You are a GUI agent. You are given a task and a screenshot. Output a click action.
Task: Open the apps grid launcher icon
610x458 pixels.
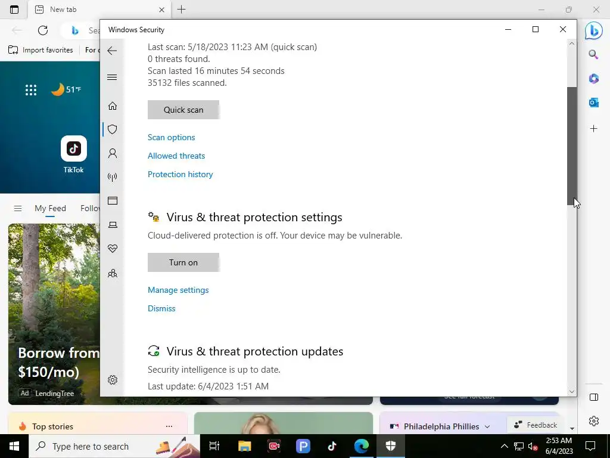(x=31, y=90)
